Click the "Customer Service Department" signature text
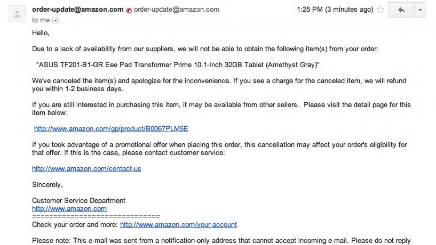436x245 pixels. tap(78, 200)
